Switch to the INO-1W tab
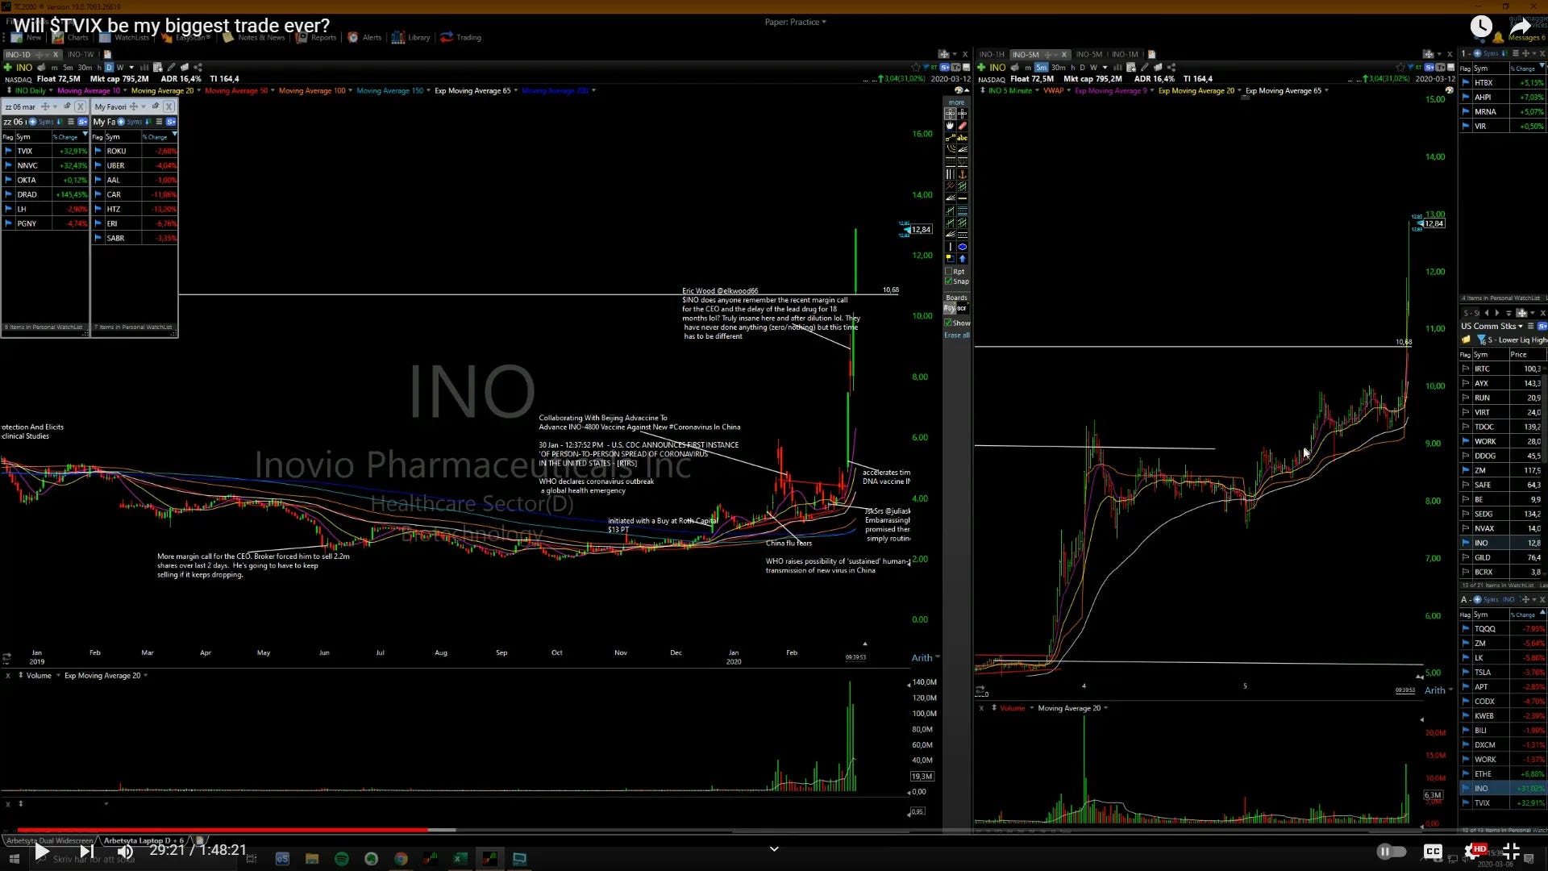 coord(81,55)
